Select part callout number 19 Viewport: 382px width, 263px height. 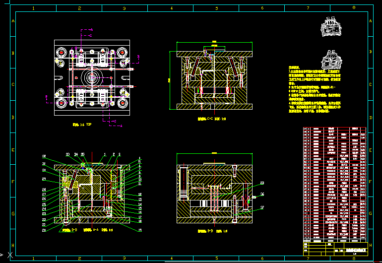[x=140, y=230]
